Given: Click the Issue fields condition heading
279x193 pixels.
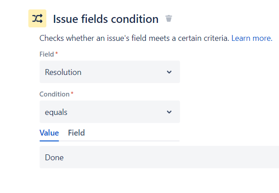Looking at the screenshot, I should [106, 19].
